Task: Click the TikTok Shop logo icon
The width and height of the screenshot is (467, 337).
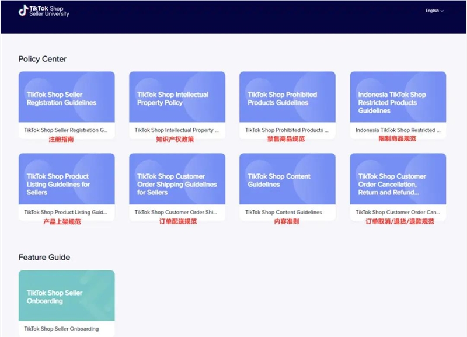Action: (x=23, y=11)
